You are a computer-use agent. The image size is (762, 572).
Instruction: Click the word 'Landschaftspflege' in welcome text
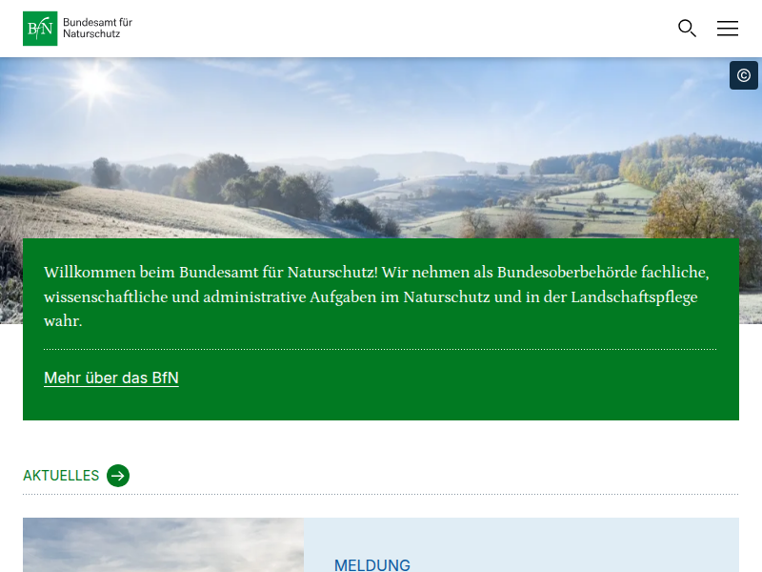pyautogui.click(x=634, y=296)
